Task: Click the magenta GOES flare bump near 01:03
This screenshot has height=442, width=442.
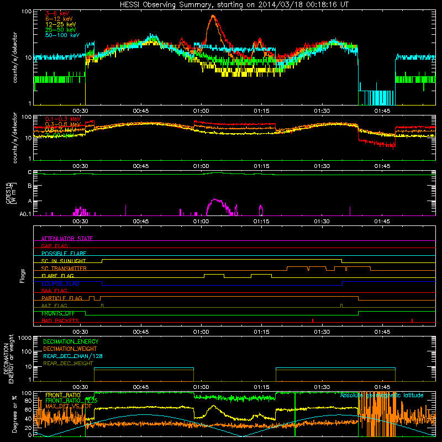Action: (215, 206)
